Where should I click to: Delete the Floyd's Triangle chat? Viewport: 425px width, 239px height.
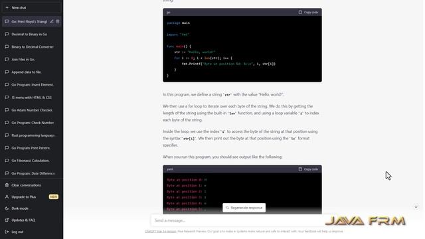click(58, 21)
